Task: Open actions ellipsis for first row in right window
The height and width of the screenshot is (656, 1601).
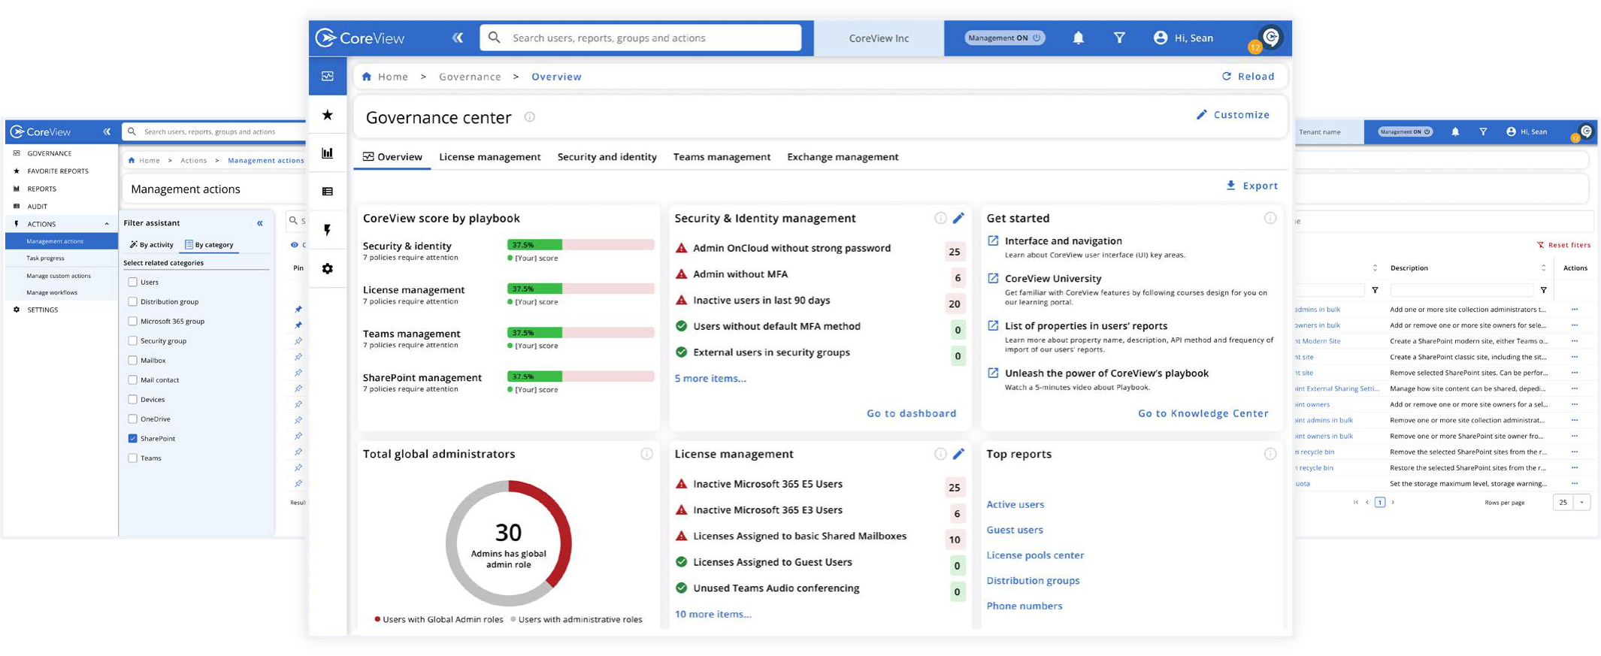Action: (1574, 309)
